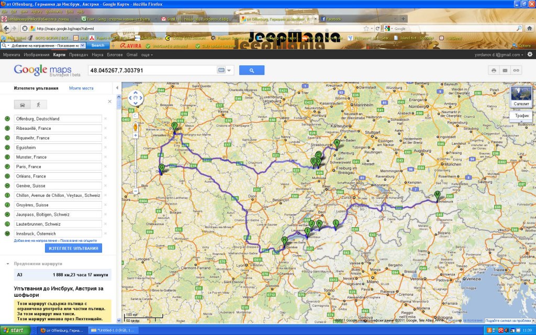Go back with the browser back arrow
Viewport: 536px width, 335px height.
[x=5, y=28]
